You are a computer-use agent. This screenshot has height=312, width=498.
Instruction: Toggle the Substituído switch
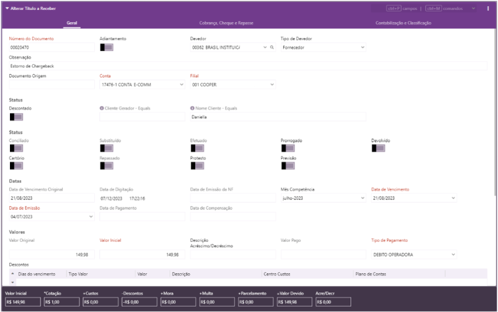(x=107, y=148)
